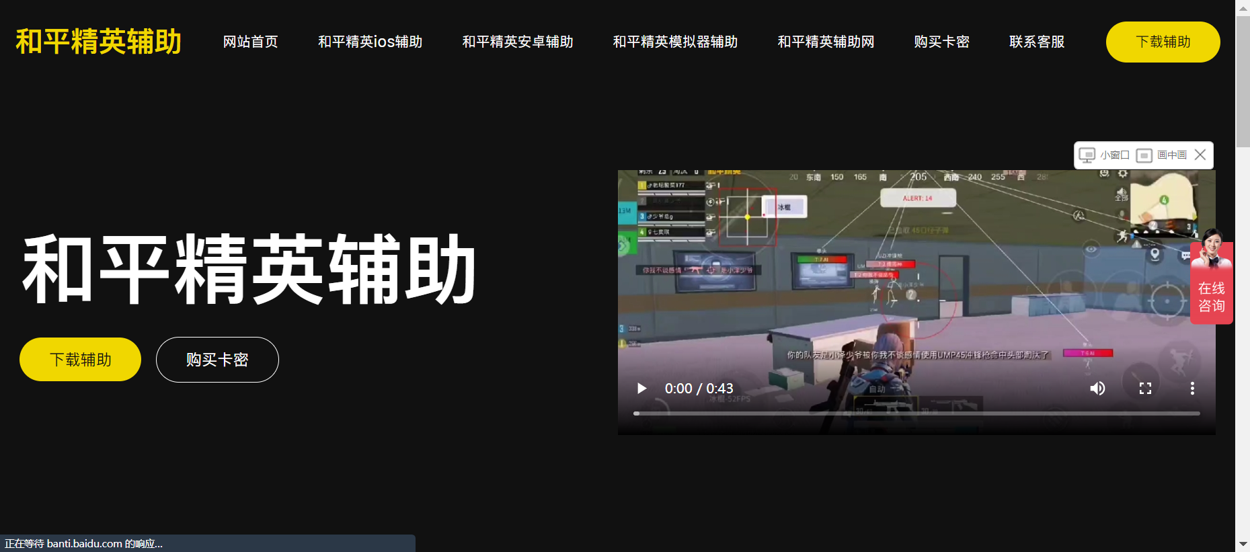This screenshot has width=1250, height=552.
Task: Go to 网站首页 in navigation
Action: 250,42
